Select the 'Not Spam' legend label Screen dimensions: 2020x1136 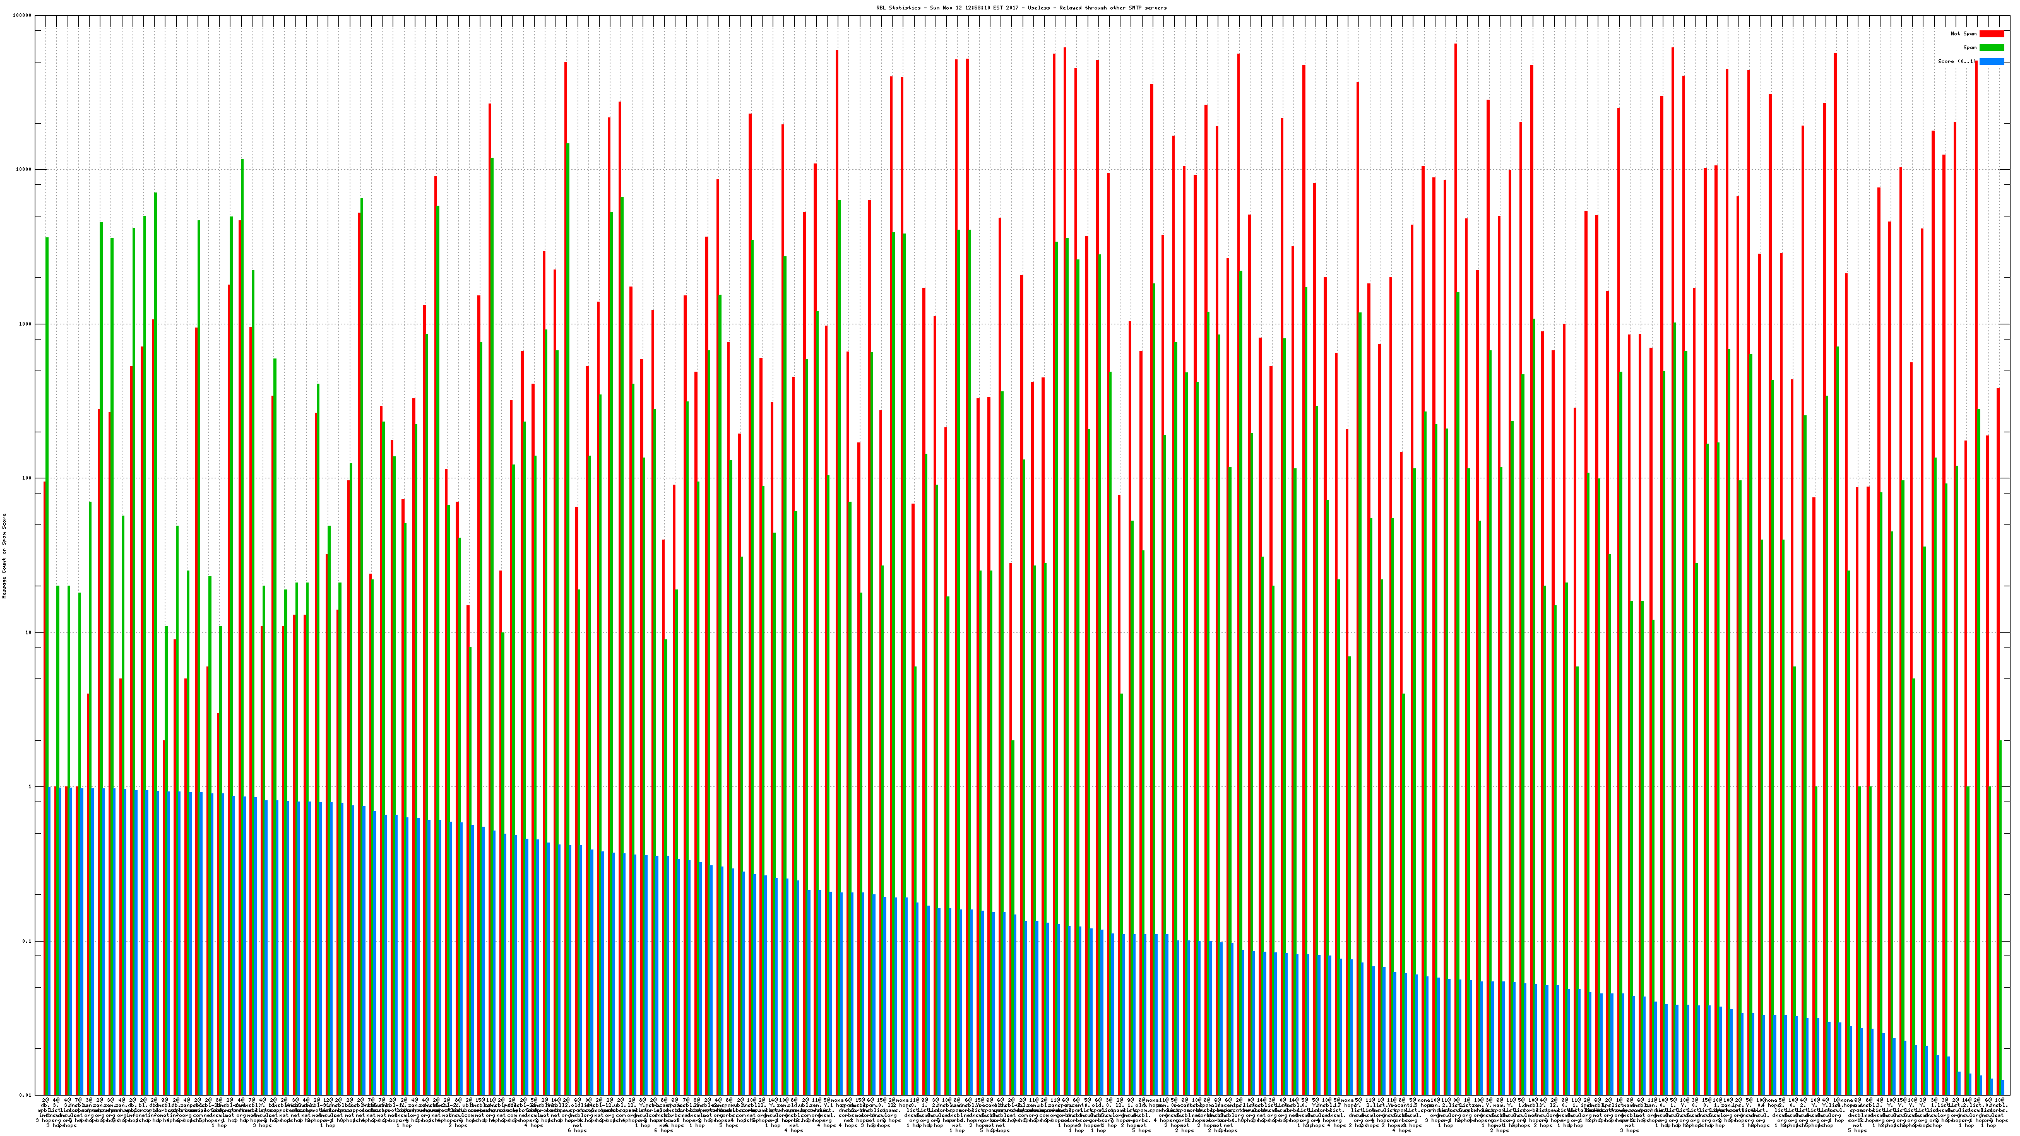point(1964,33)
